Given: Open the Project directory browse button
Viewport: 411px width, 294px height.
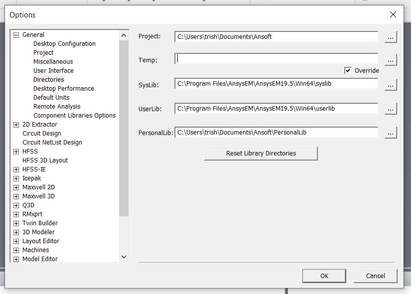Looking at the screenshot, I should pyautogui.click(x=391, y=36).
